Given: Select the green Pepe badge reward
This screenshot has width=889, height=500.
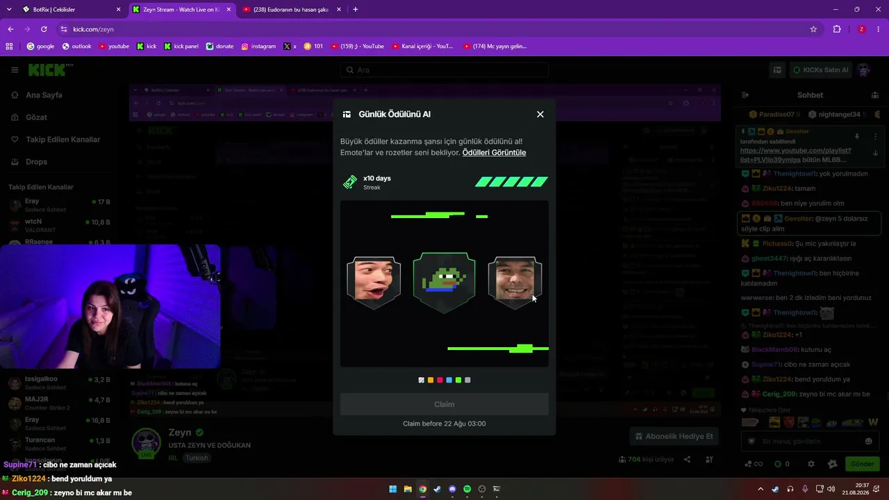Looking at the screenshot, I should tap(444, 283).
